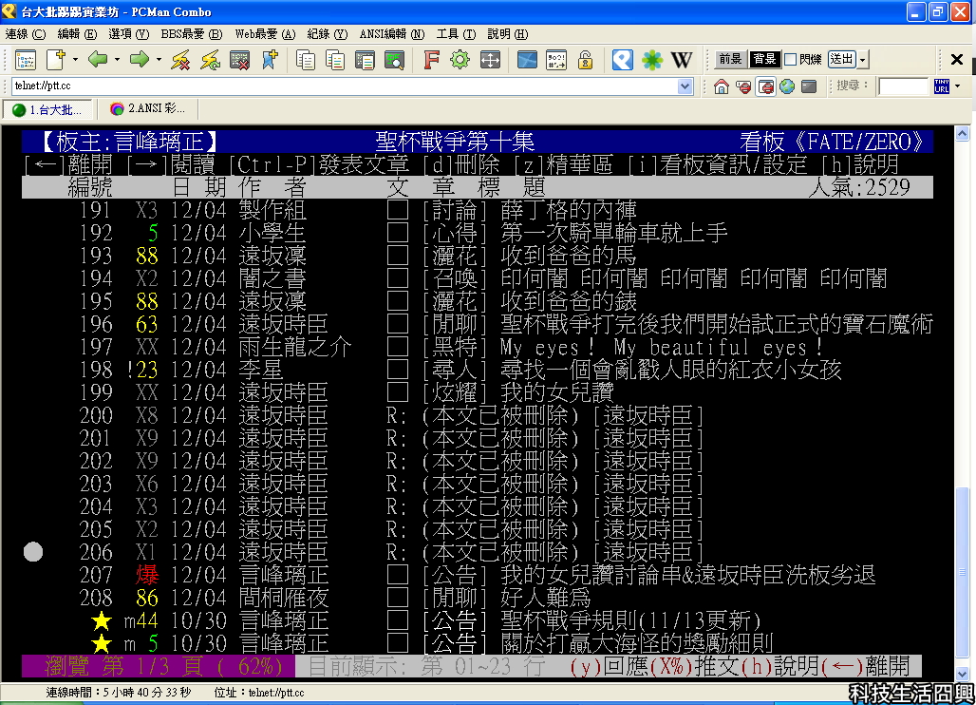Image resolution: width=976 pixels, height=705 pixels.
Task: Select the 背景 background color button
Action: 764,59
